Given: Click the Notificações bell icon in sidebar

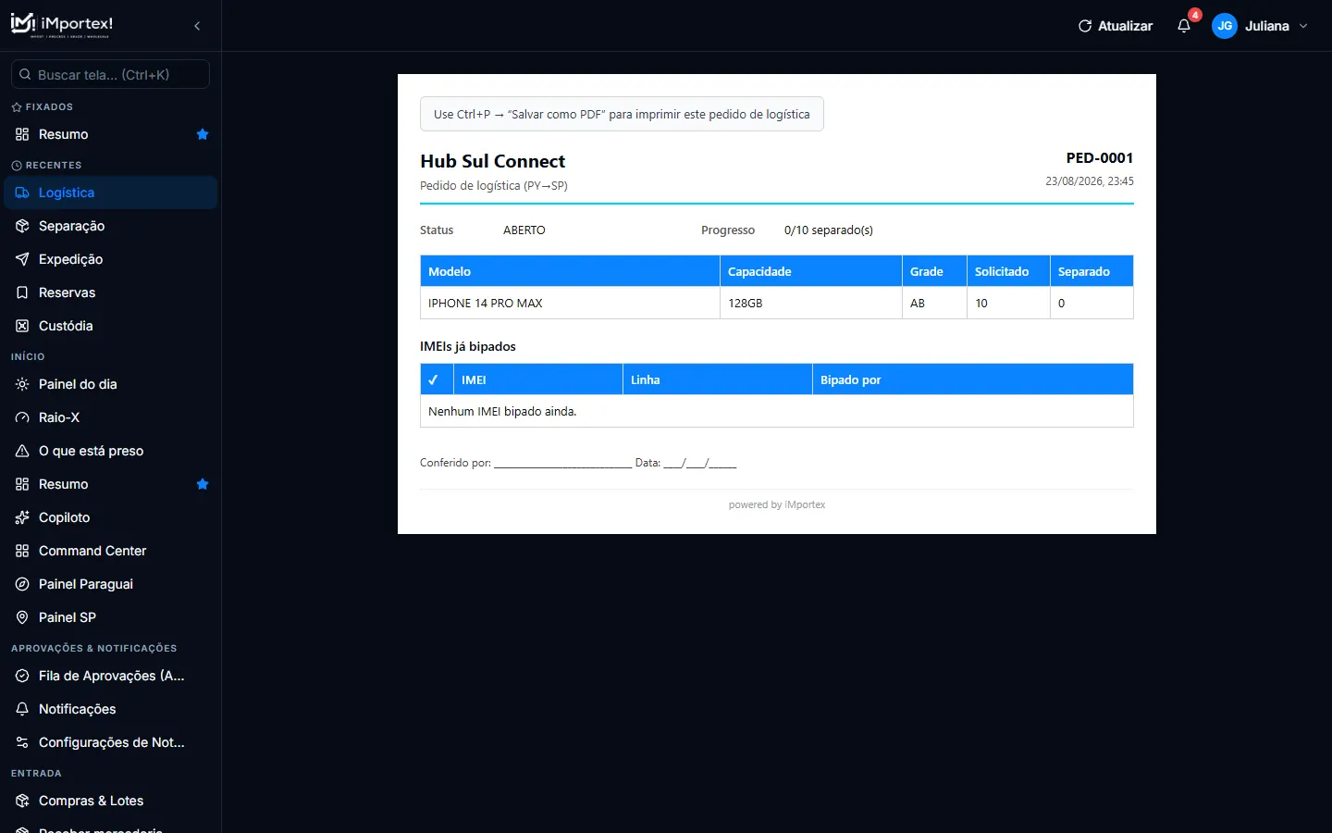Looking at the screenshot, I should (x=22, y=709).
